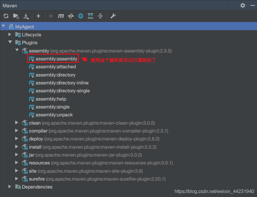Expand the Dependencies node

[x=10, y=187]
